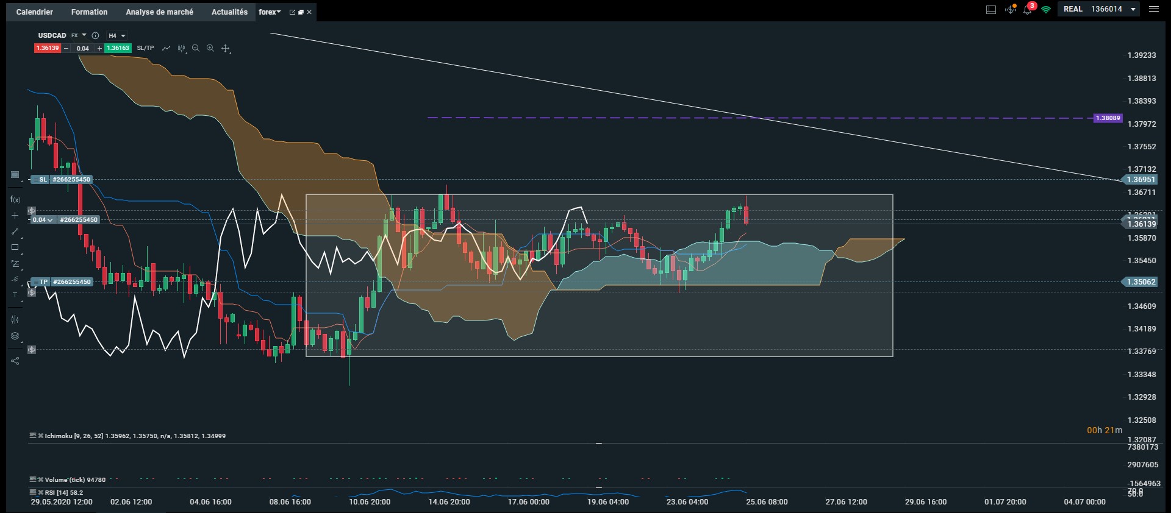This screenshot has width=1171, height=513.
Task: Toggle the SL/TP option
Action: coord(145,48)
